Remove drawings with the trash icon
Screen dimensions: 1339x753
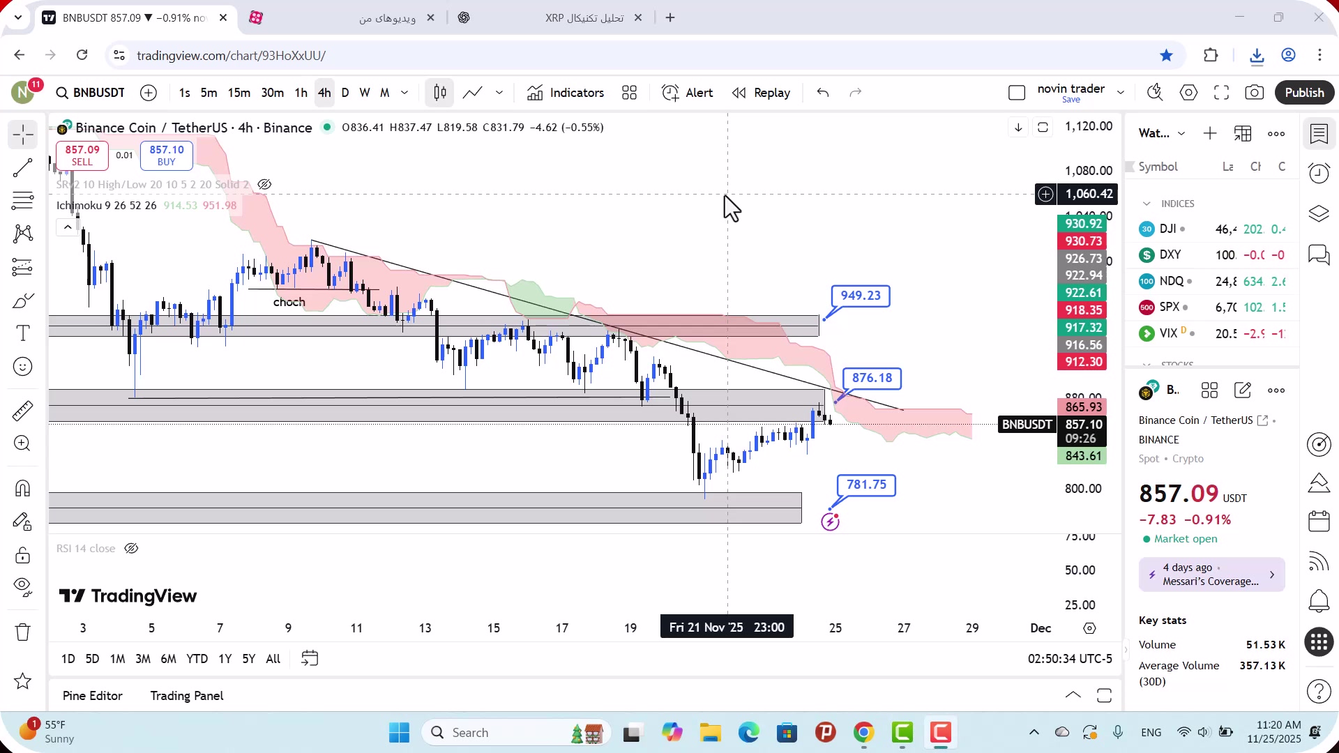[22, 632]
